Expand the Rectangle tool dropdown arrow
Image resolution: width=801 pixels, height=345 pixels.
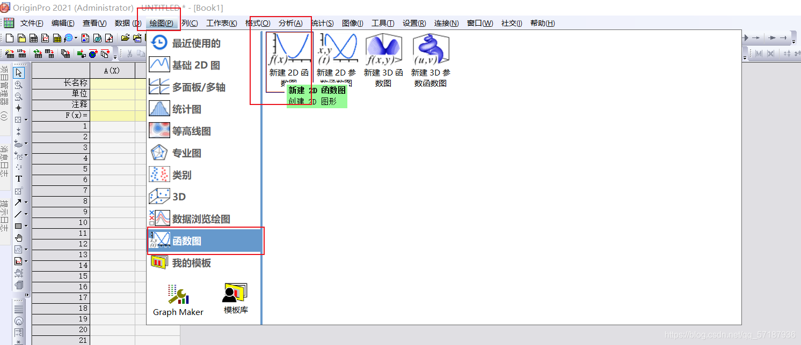[x=26, y=226]
